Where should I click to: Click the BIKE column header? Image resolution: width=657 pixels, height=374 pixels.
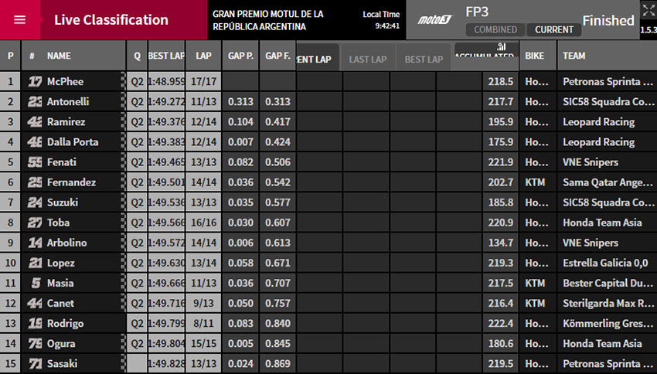click(534, 56)
